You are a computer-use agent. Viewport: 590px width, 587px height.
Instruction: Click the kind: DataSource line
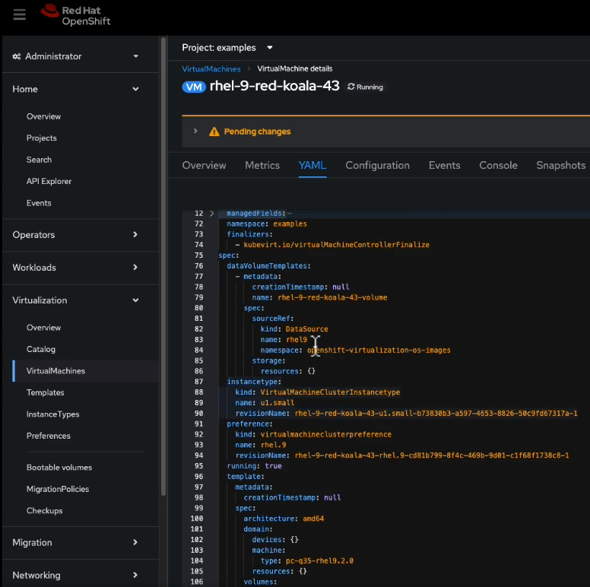click(294, 329)
